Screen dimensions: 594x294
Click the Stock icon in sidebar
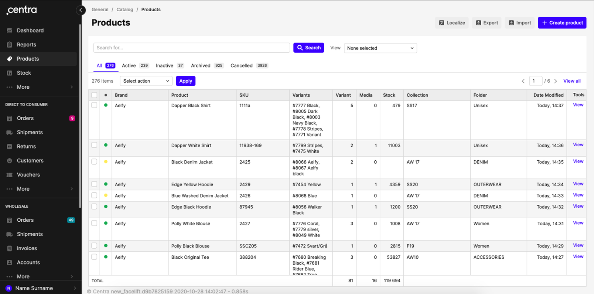[10, 73]
